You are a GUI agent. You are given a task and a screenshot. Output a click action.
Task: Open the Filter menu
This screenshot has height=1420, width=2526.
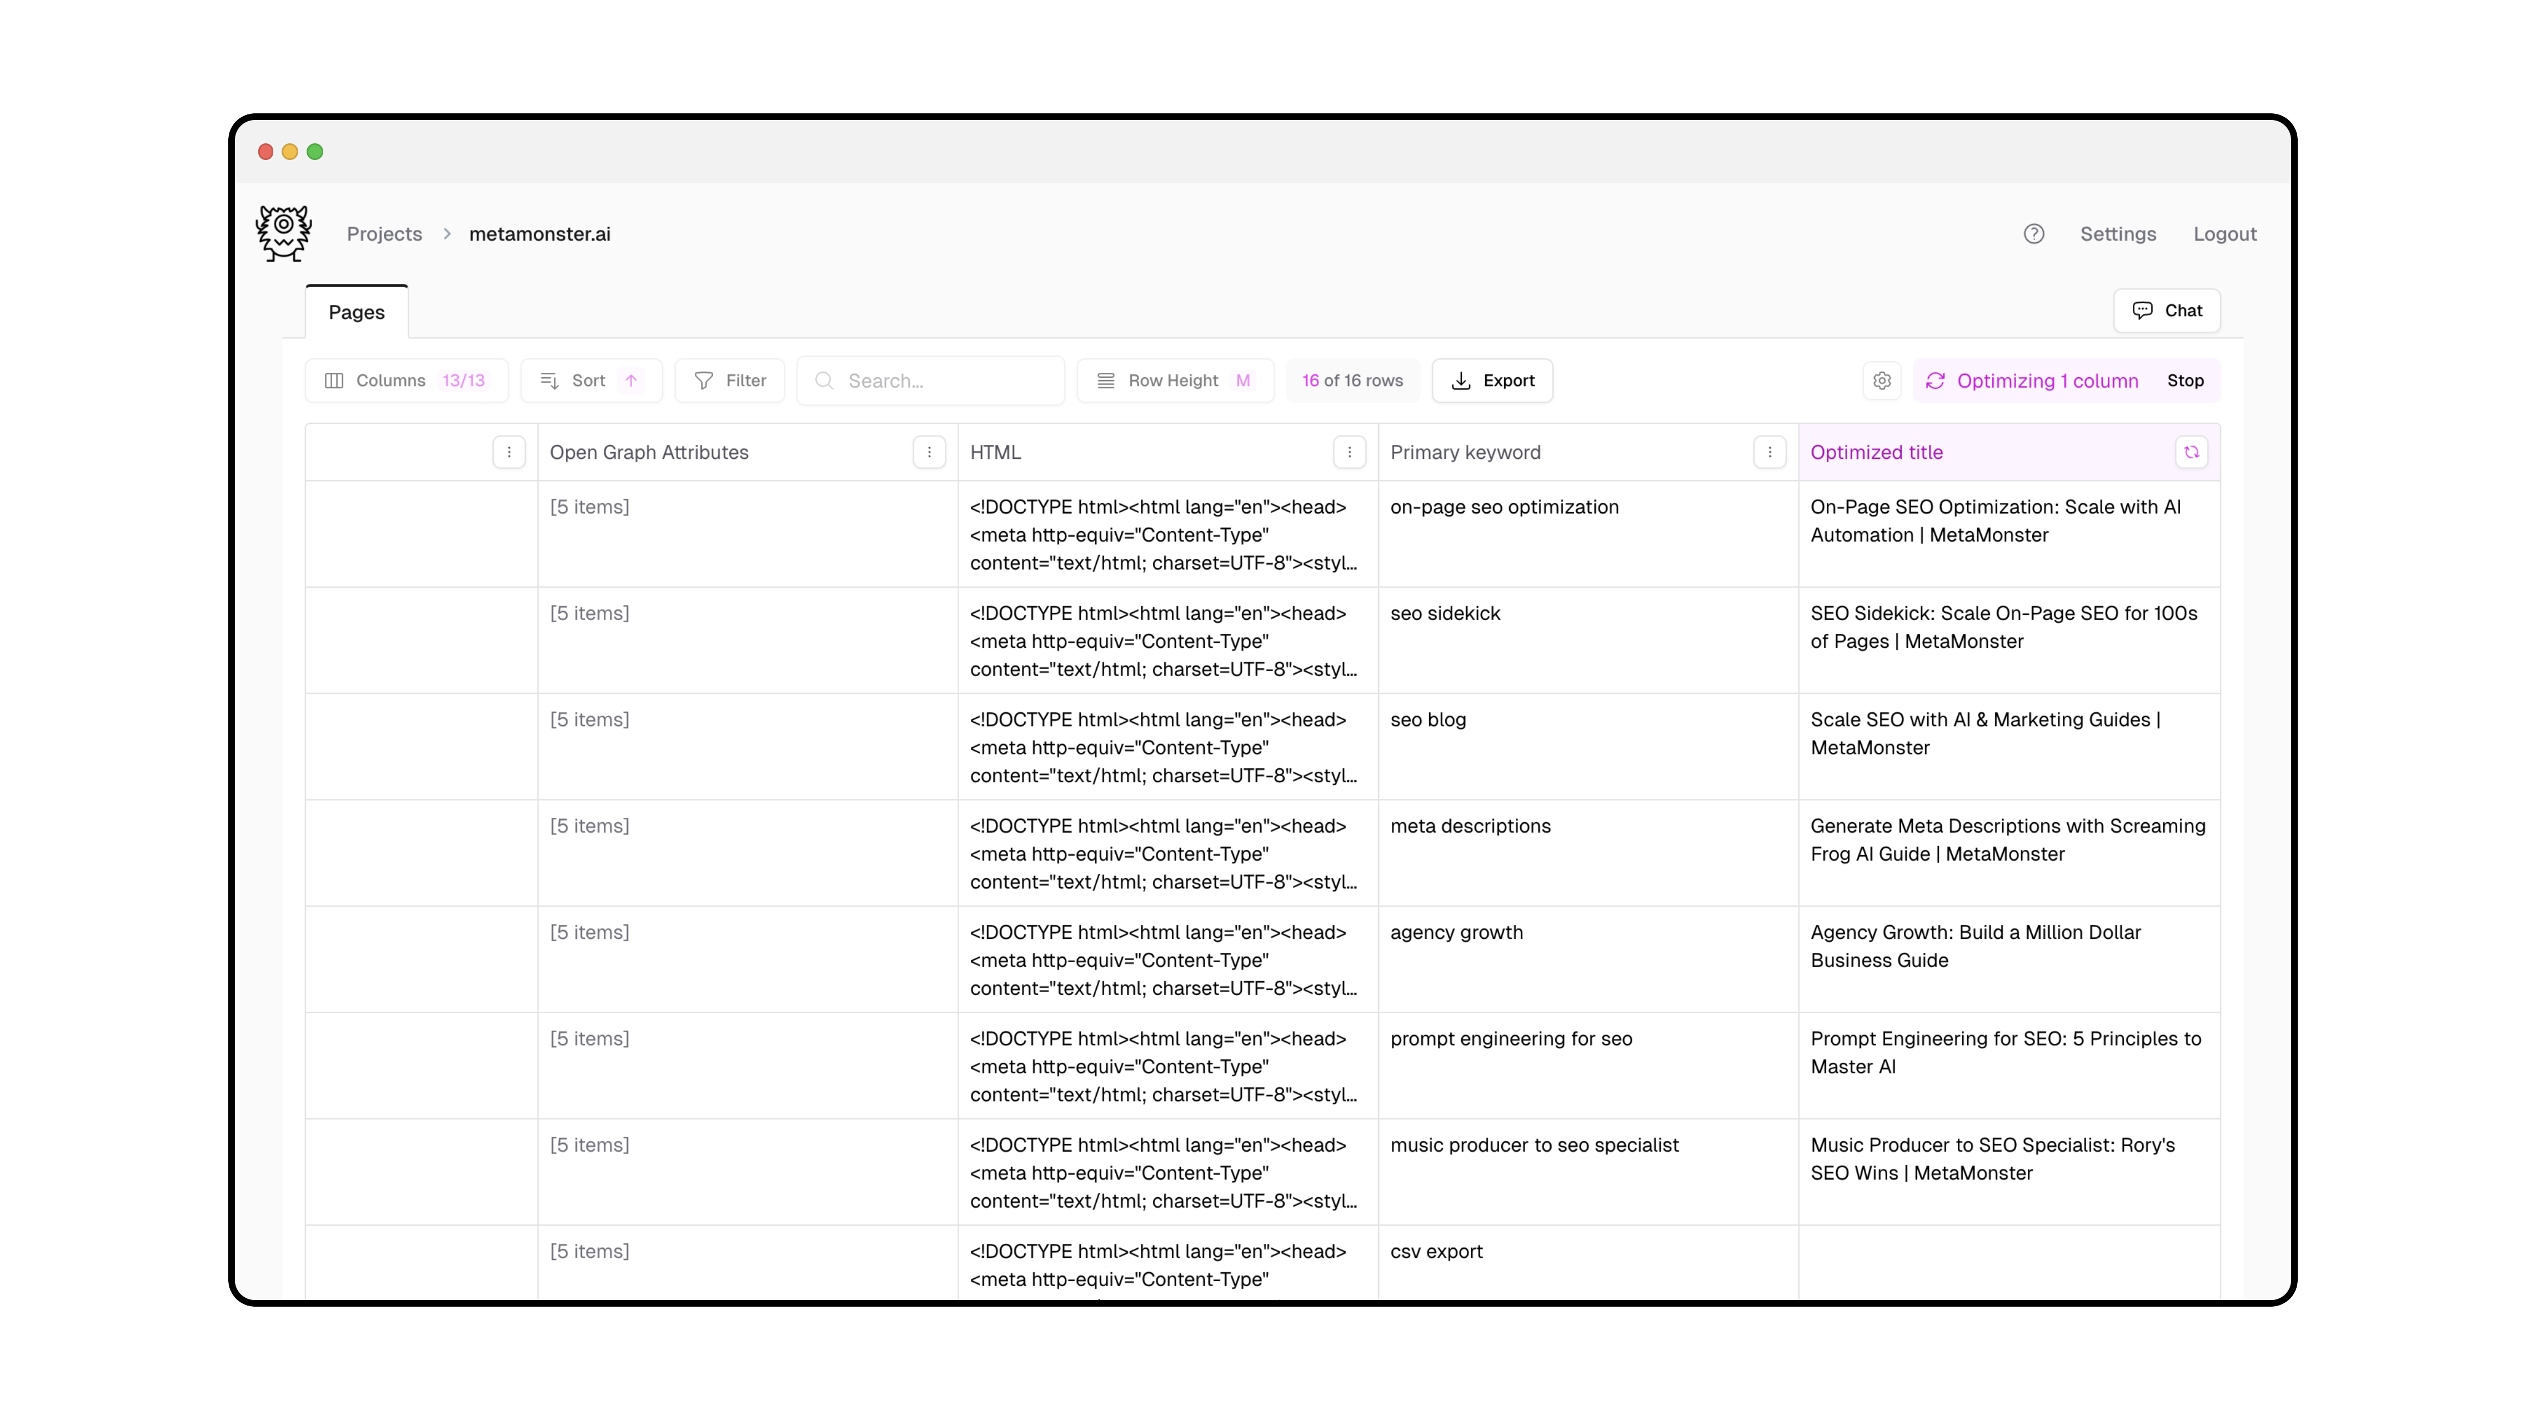point(730,381)
